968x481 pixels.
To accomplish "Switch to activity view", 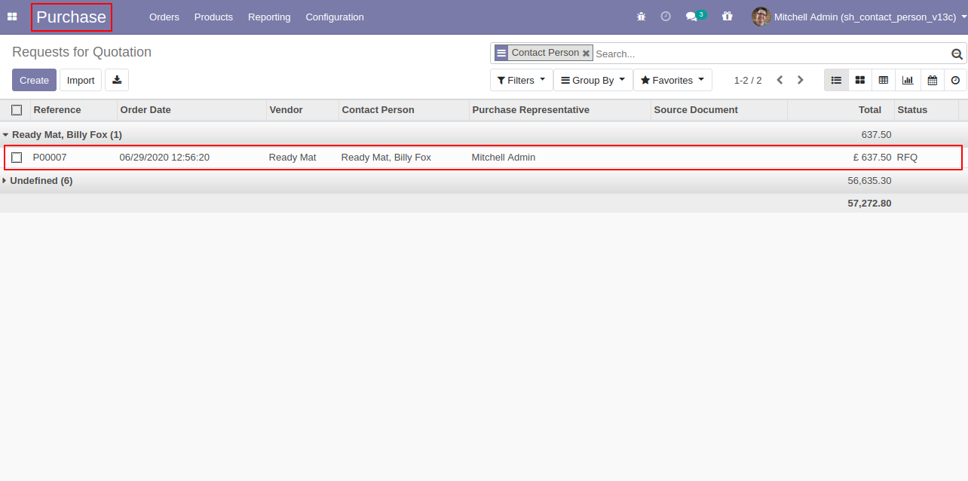I will point(955,80).
